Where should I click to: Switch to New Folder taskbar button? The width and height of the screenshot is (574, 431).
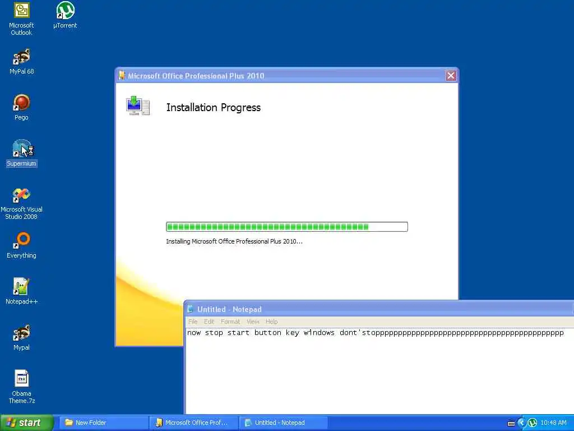[103, 423]
